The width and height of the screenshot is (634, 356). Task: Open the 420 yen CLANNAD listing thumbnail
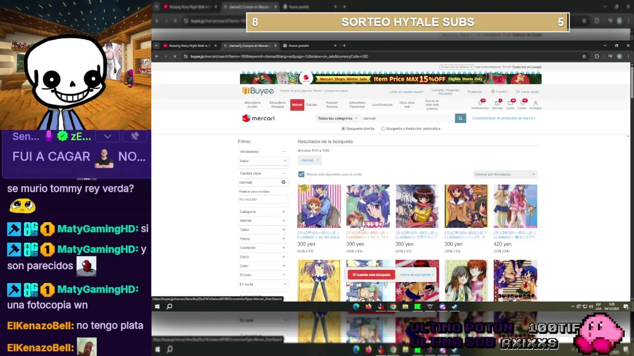[x=515, y=206]
